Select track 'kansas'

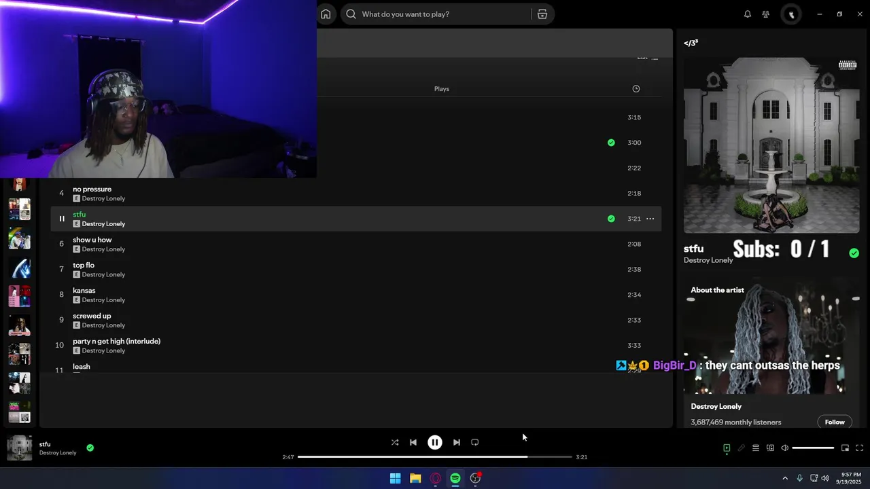pyautogui.click(x=84, y=291)
